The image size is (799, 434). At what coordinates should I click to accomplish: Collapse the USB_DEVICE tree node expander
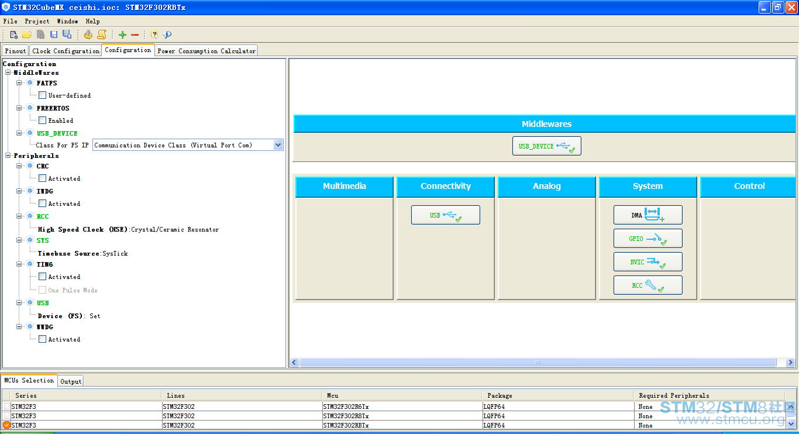pyautogui.click(x=19, y=133)
